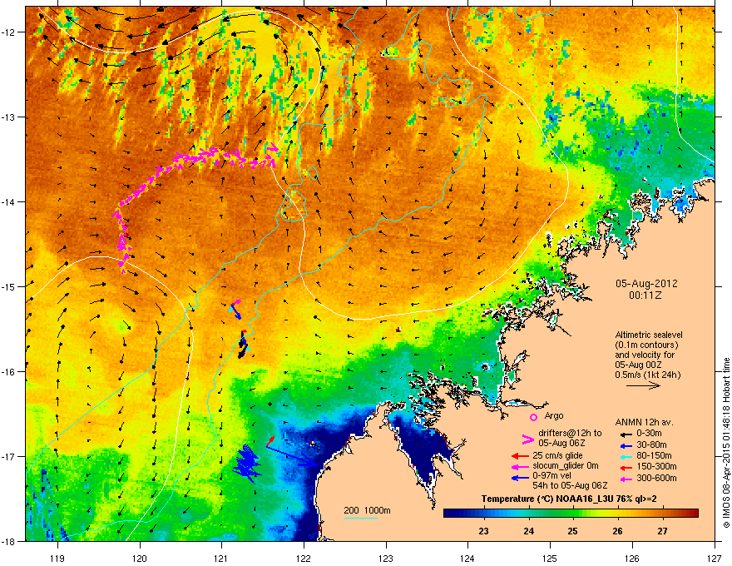Click the cyan 200 1000m isobath legend line

[x=361, y=518]
